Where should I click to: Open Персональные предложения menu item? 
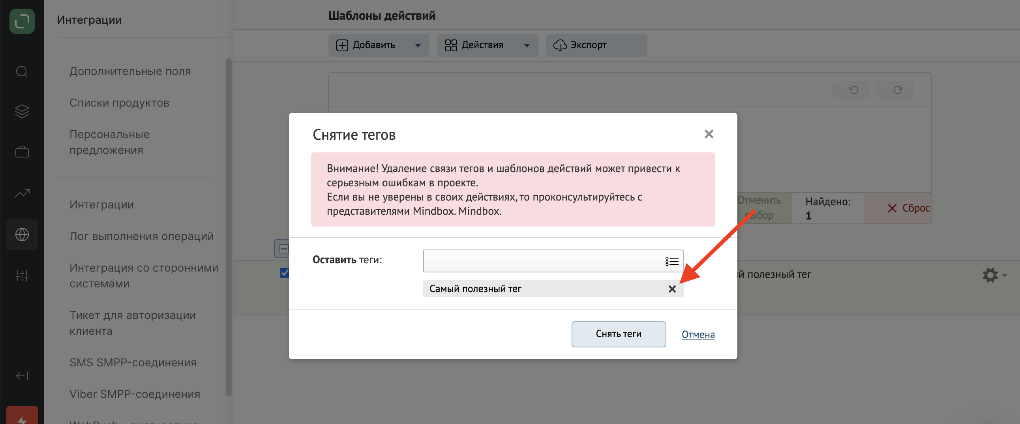pyautogui.click(x=110, y=142)
